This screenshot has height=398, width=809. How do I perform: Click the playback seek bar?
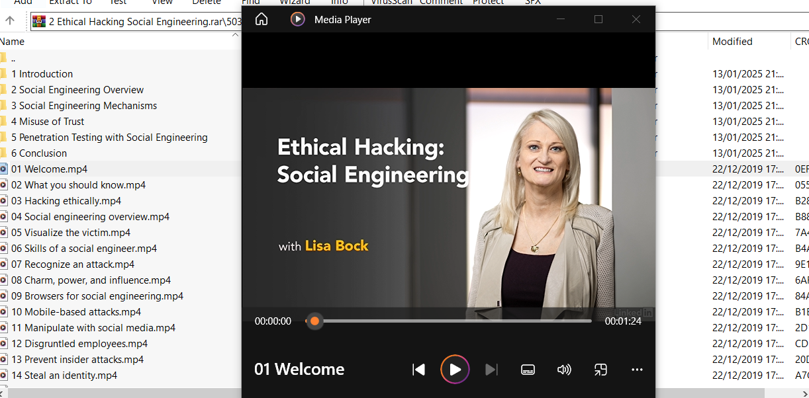pyautogui.click(x=449, y=321)
